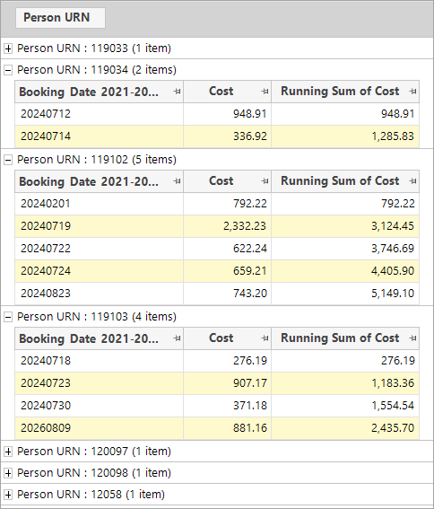
Task: Expand Person URN 12058 group
Action: [x=8, y=495]
